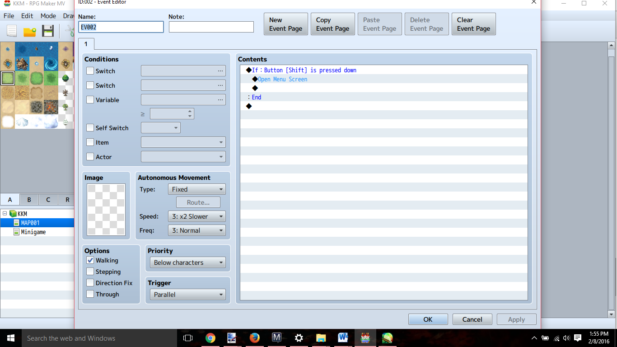Open the Action Center notifications icon
617x347 pixels.
click(578, 338)
